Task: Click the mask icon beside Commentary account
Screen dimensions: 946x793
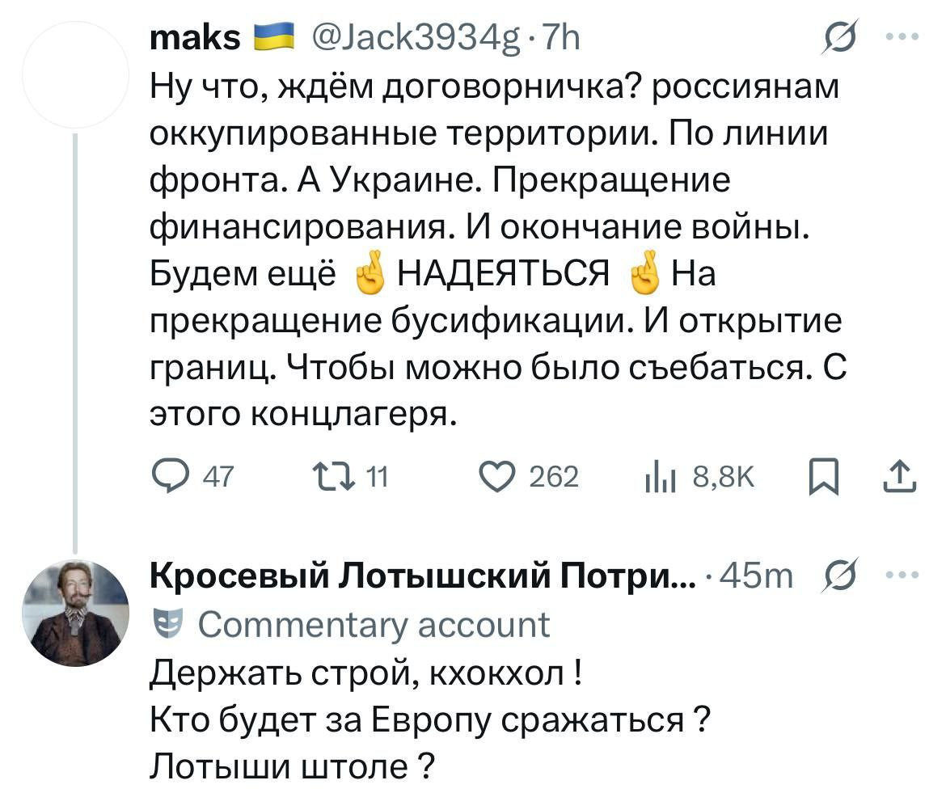Action: coord(168,624)
